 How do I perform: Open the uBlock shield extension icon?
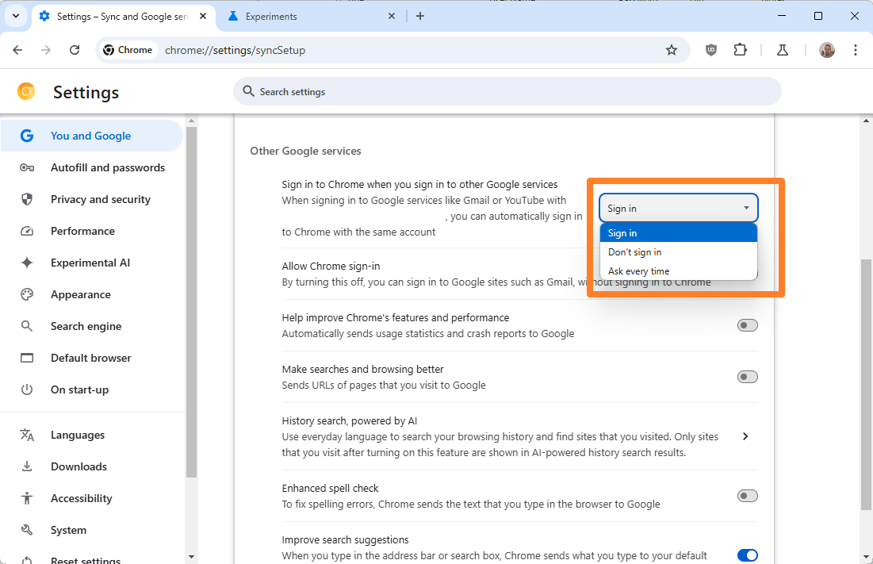711,50
